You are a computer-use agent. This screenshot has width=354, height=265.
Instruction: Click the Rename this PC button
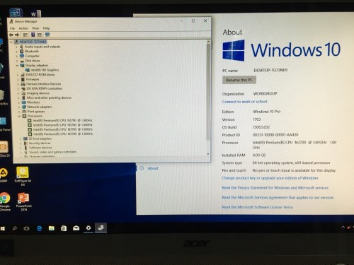(x=239, y=80)
